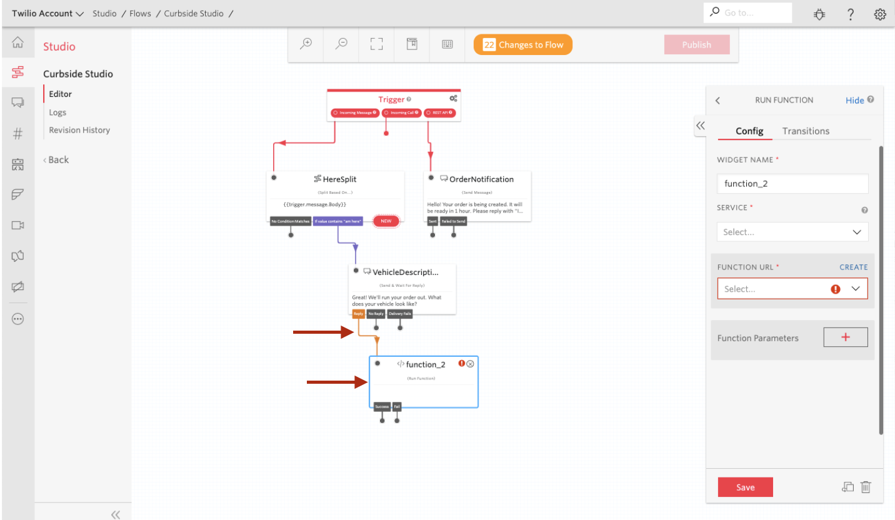This screenshot has width=895, height=520.
Task: Click the No Reply transition tag
Action: (x=376, y=314)
